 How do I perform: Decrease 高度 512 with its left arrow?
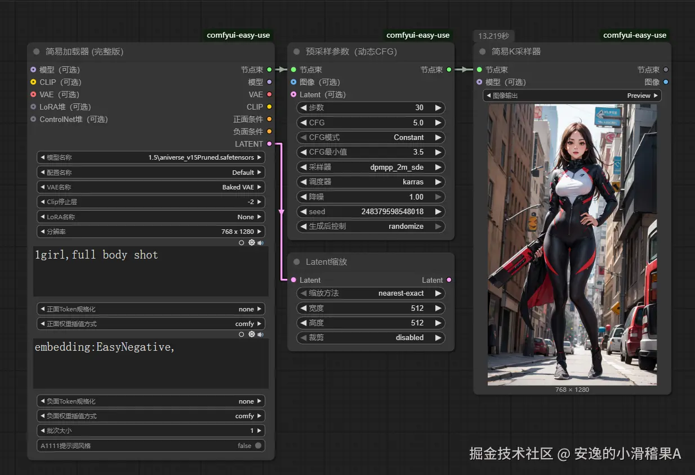tap(304, 323)
